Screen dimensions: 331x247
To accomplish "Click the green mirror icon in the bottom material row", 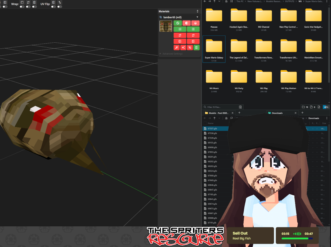I will coord(196,48).
